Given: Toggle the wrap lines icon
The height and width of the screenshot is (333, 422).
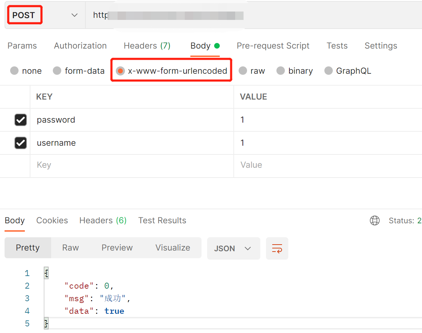Looking at the screenshot, I should 277,248.
